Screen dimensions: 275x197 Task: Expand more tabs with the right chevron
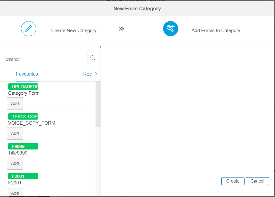(96, 74)
